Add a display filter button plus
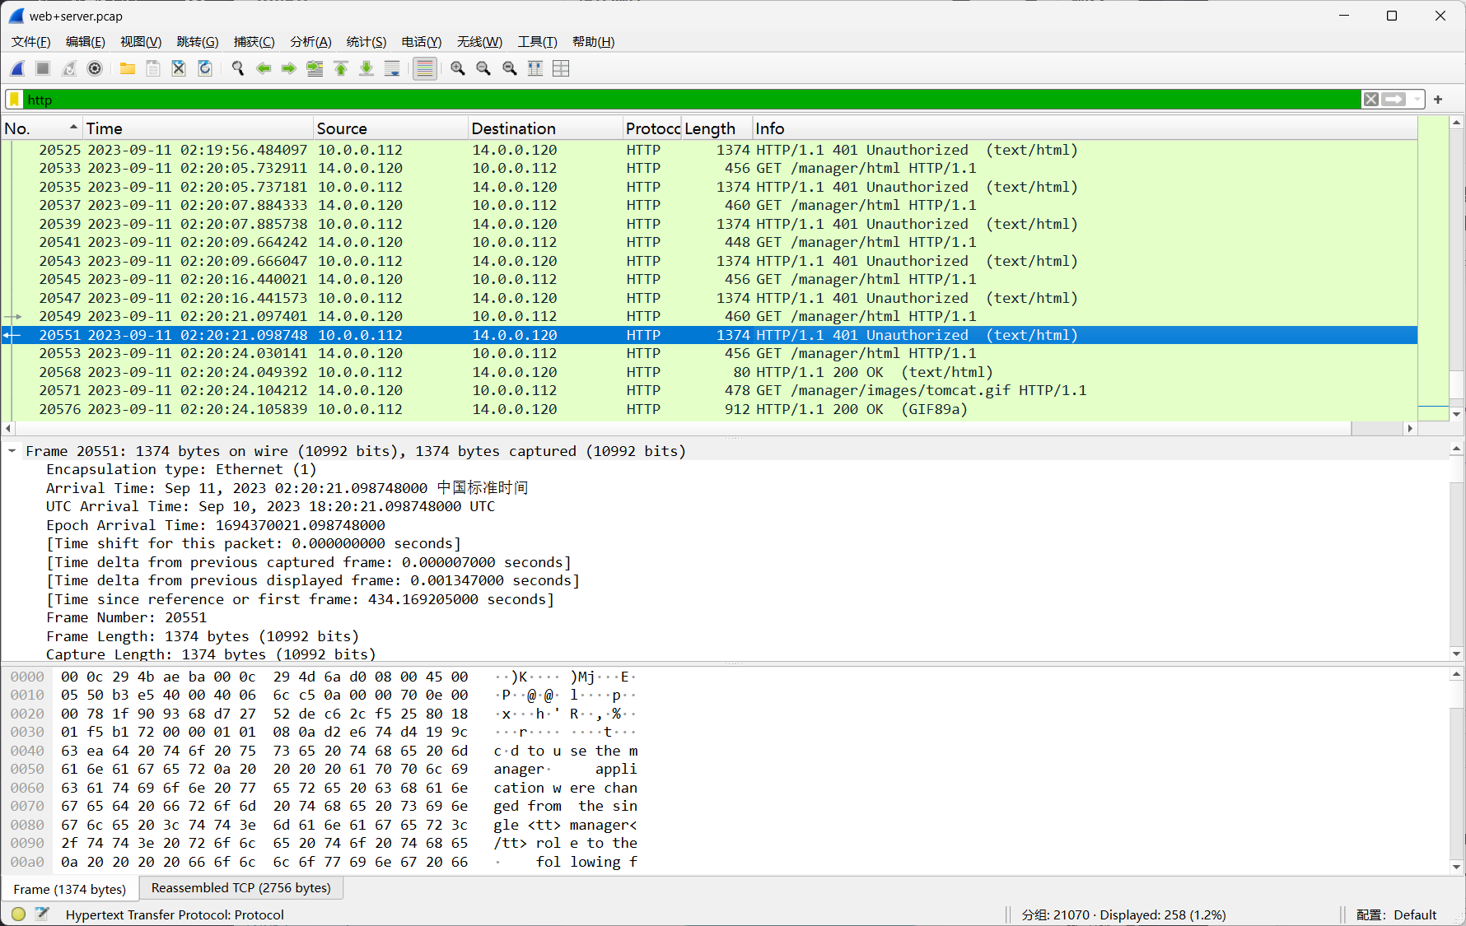1466x926 pixels. pyautogui.click(x=1438, y=100)
